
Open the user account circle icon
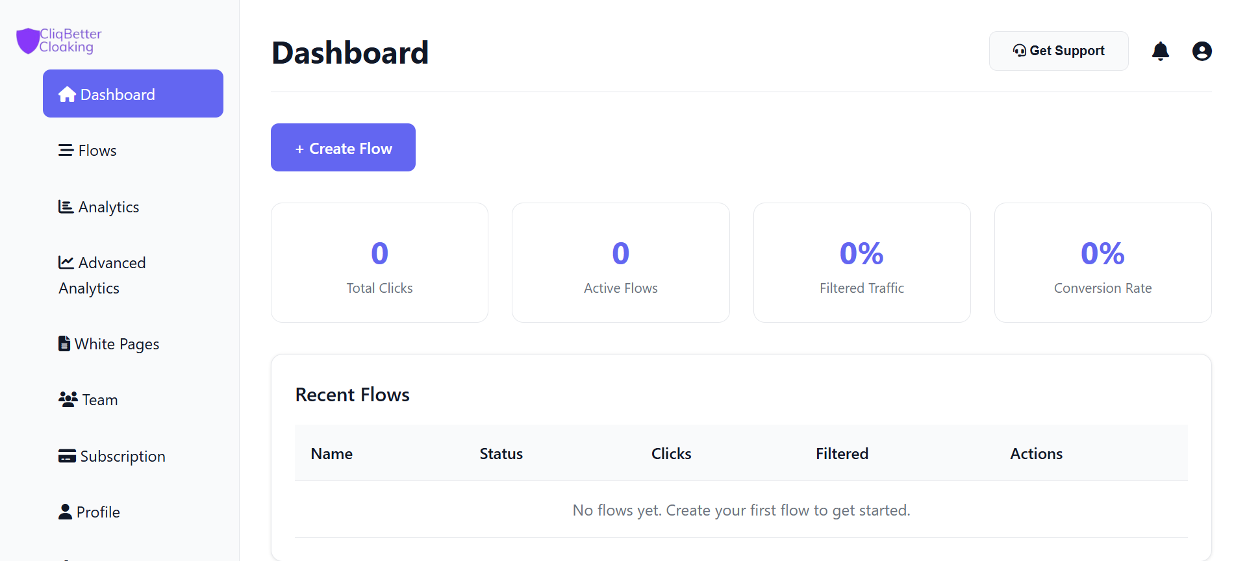click(1202, 51)
